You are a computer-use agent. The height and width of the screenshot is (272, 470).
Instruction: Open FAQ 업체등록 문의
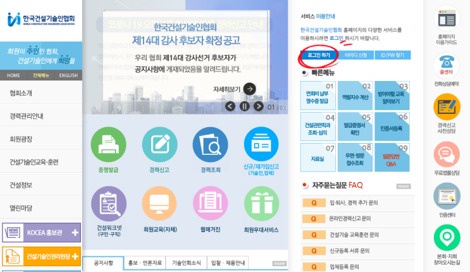pos(357,266)
